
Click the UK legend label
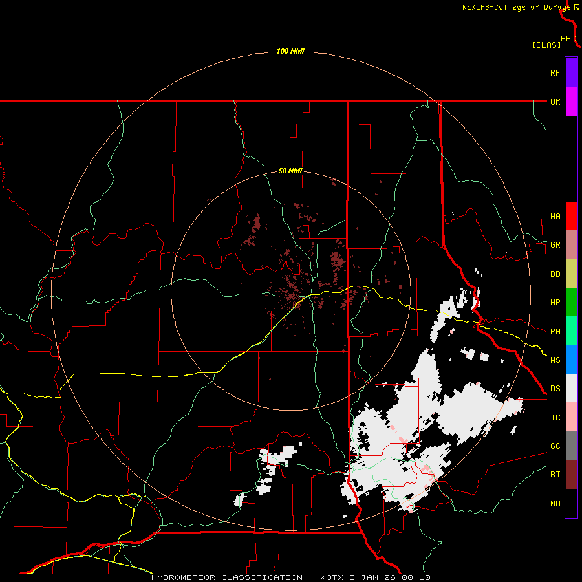(x=555, y=102)
